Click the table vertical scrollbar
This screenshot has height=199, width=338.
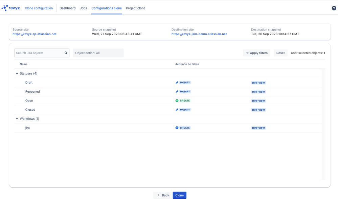[323, 125]
